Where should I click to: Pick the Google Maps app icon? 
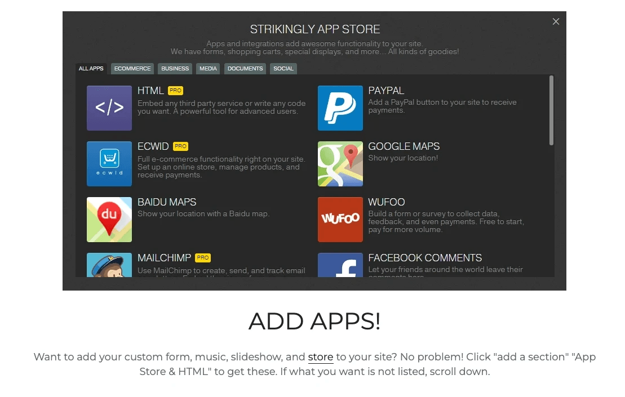point(340,164)
